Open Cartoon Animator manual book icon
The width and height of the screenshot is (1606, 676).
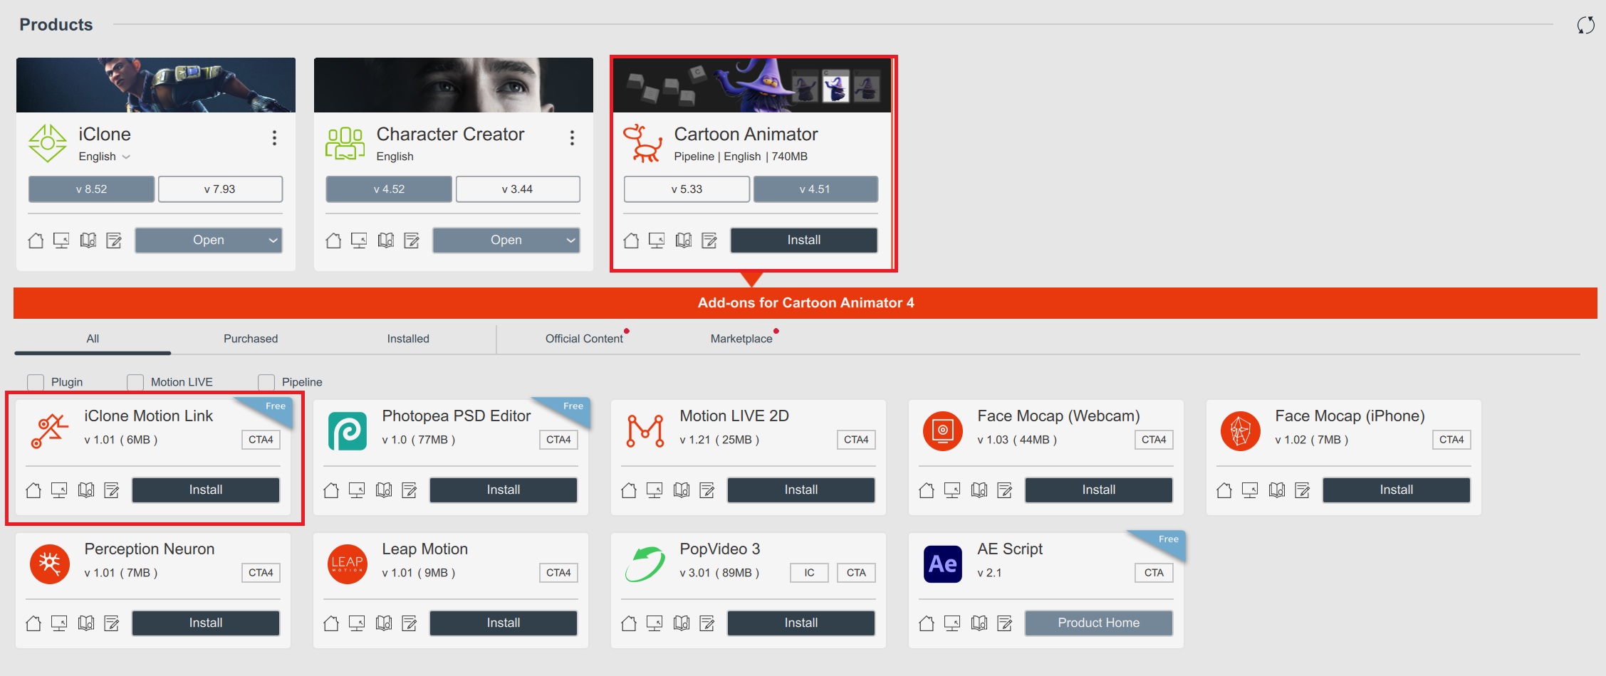pyautogui.click(x=684, y=241)
